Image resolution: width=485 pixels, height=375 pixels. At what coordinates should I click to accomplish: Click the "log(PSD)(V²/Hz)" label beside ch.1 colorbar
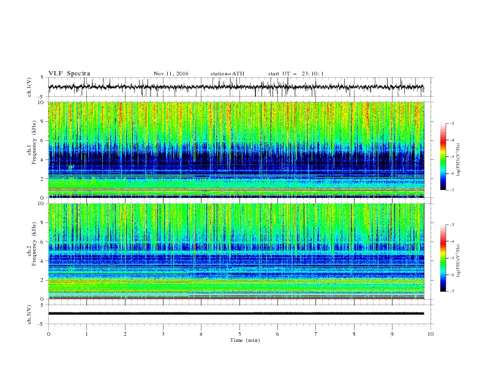(458, 160)
